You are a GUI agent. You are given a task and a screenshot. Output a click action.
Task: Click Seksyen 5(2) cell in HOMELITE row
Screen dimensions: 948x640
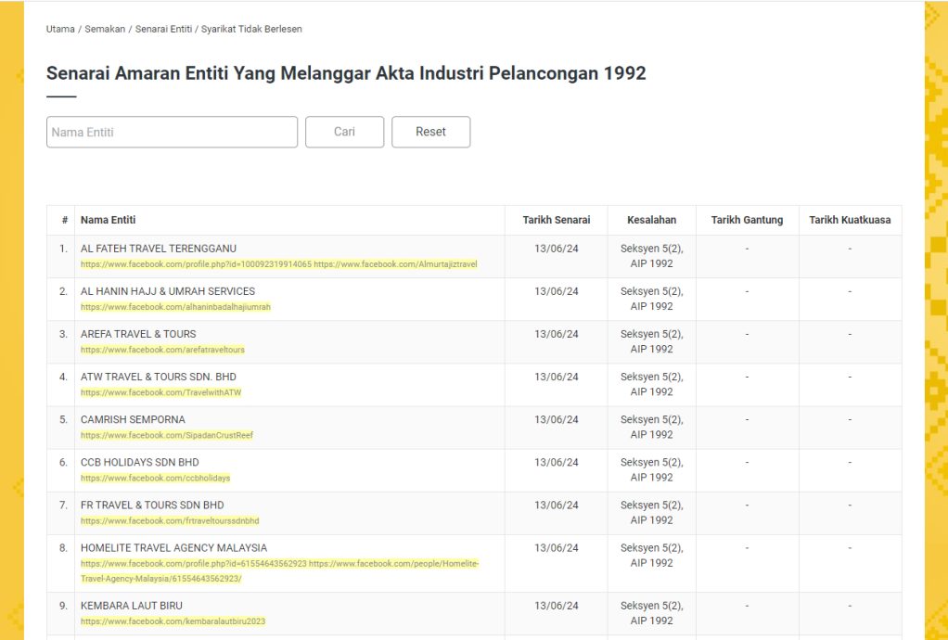652,556
